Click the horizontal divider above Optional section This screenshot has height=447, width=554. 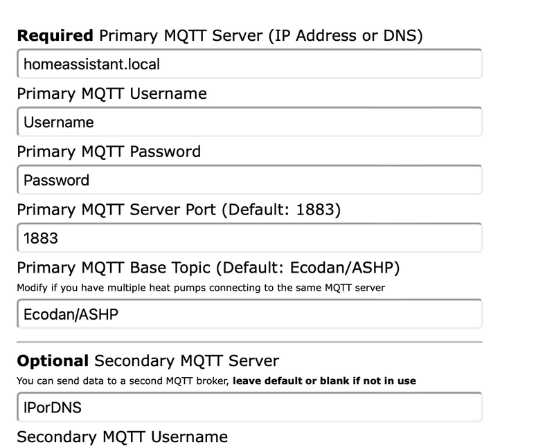point(249,342)
